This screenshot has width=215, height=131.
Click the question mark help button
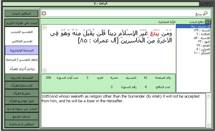(x=208, y=22)
